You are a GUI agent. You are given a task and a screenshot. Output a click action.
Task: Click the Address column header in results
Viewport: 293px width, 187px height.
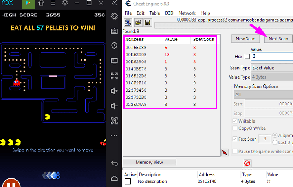(x=143, y=39)
